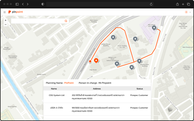This screenshot has height=121, width=194.
Task: Click the Status column header
Action: tap(140, 89)
